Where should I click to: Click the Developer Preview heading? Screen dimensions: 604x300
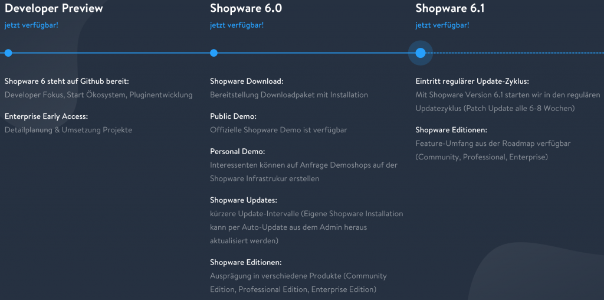54,8
